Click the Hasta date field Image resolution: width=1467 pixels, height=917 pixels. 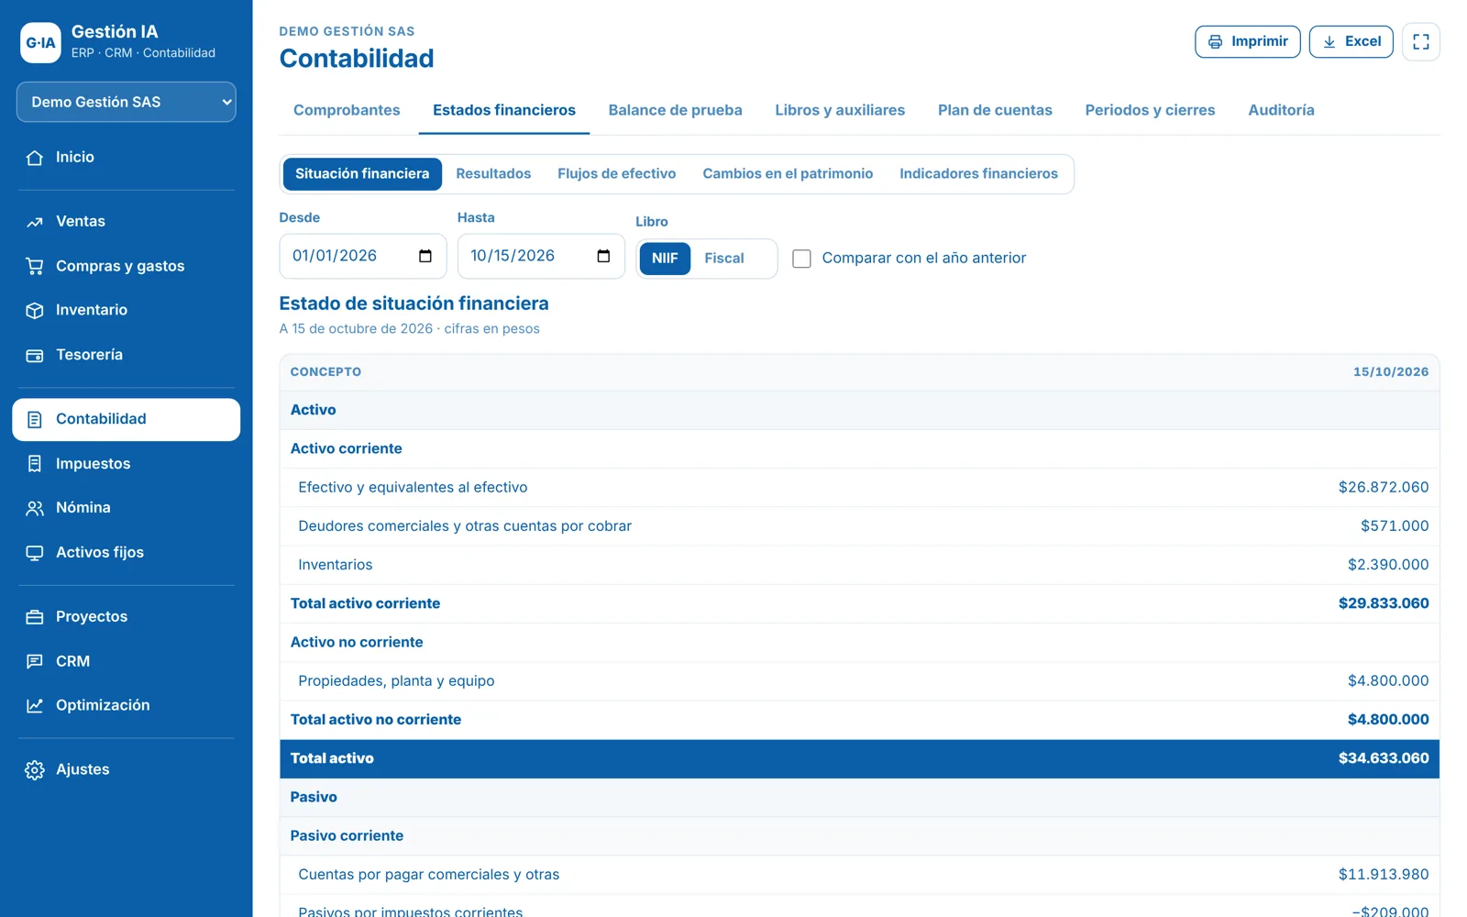pyautogui.click(x=541, y=256)
